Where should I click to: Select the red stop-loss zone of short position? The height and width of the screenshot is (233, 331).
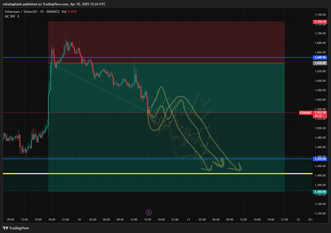166,42
